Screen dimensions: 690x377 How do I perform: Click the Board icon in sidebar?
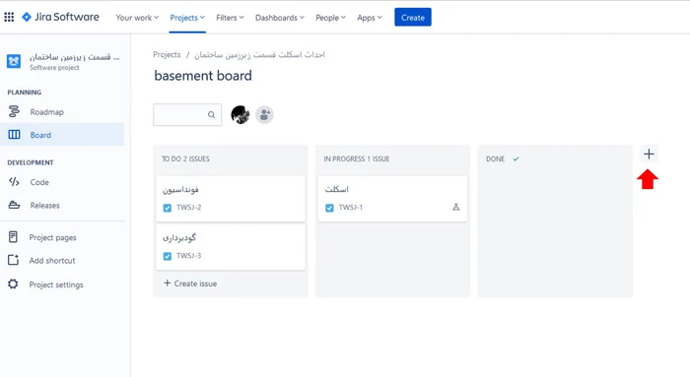(x=14, y=135)
